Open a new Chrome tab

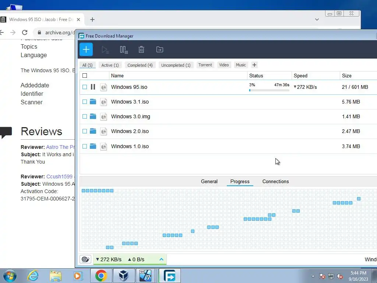point(92,20)
